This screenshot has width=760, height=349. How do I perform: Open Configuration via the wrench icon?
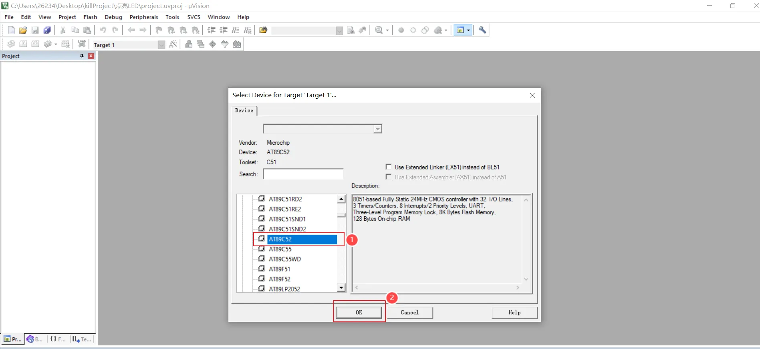[x=482, y=30]
